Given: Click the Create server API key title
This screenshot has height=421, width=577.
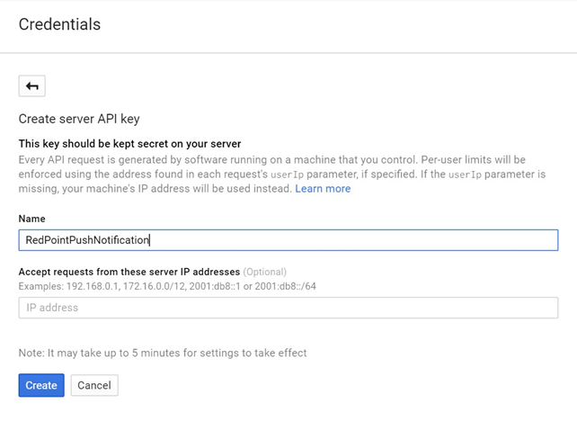Looking at the screenshot, I should pos(79,119).
